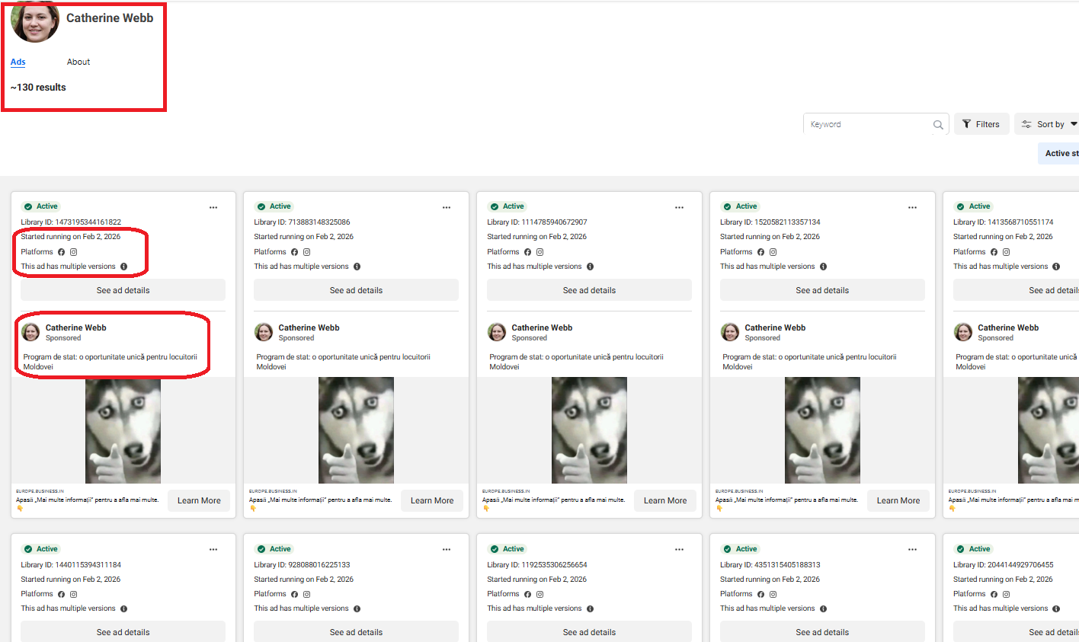1079x642 pixels.
Task: Expand the Sort by dropdown
Action: (x=1049, y=124)
